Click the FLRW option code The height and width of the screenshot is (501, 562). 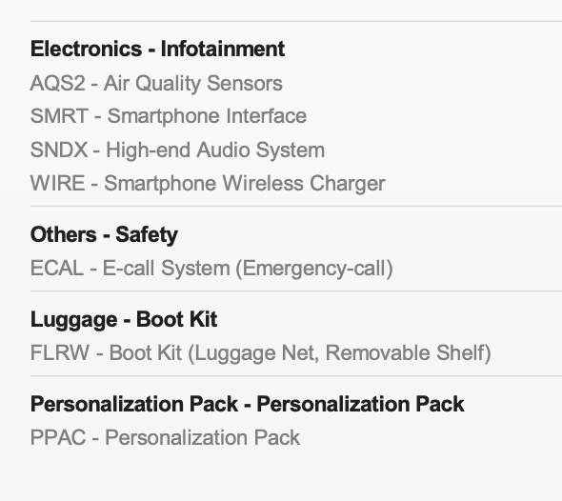60,352
